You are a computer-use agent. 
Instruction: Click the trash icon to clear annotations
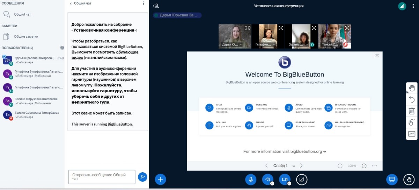412,111
